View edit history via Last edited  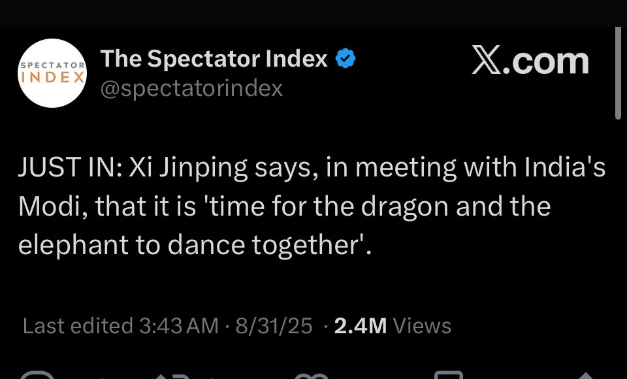pyautogui.click(x=78, y=325)
